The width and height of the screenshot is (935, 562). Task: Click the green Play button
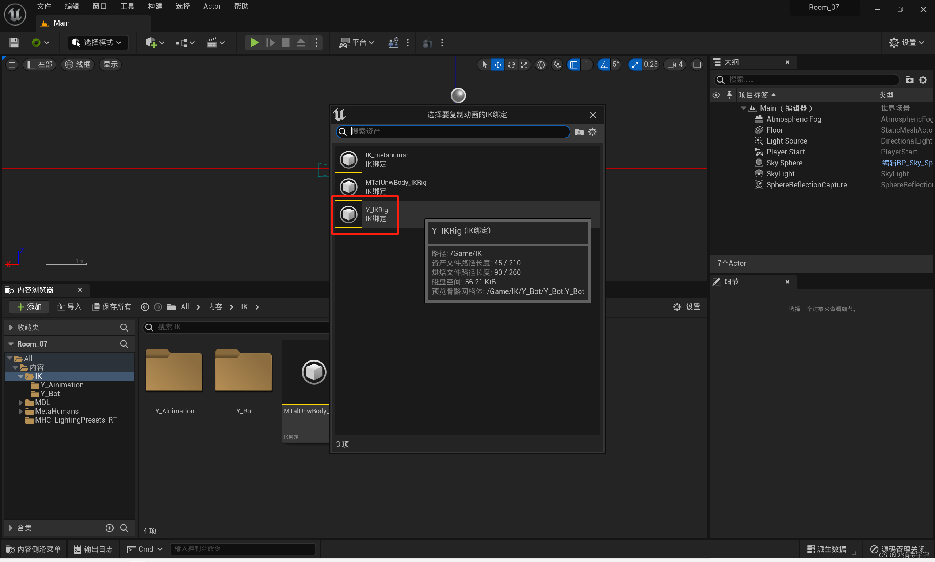254,42
